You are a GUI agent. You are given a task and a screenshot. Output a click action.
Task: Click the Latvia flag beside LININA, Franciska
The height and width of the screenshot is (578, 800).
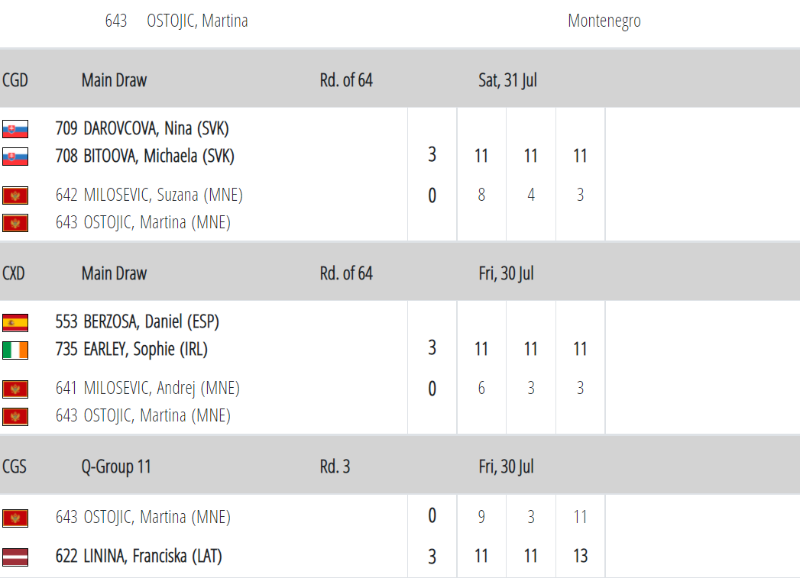(x=15, y=557)
